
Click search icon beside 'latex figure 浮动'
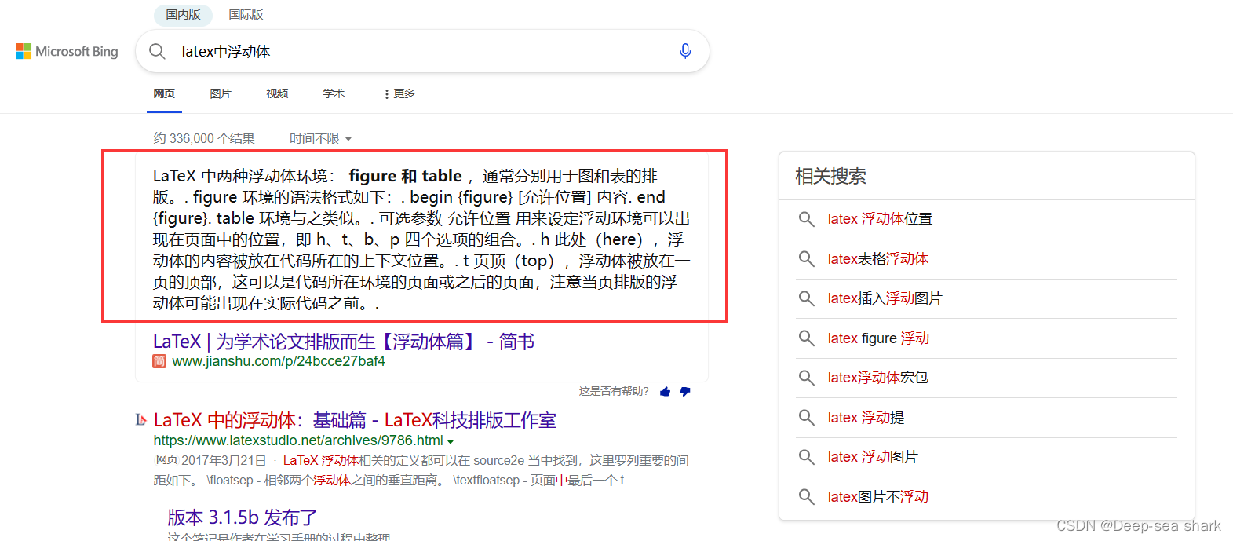tap(806, 338)
